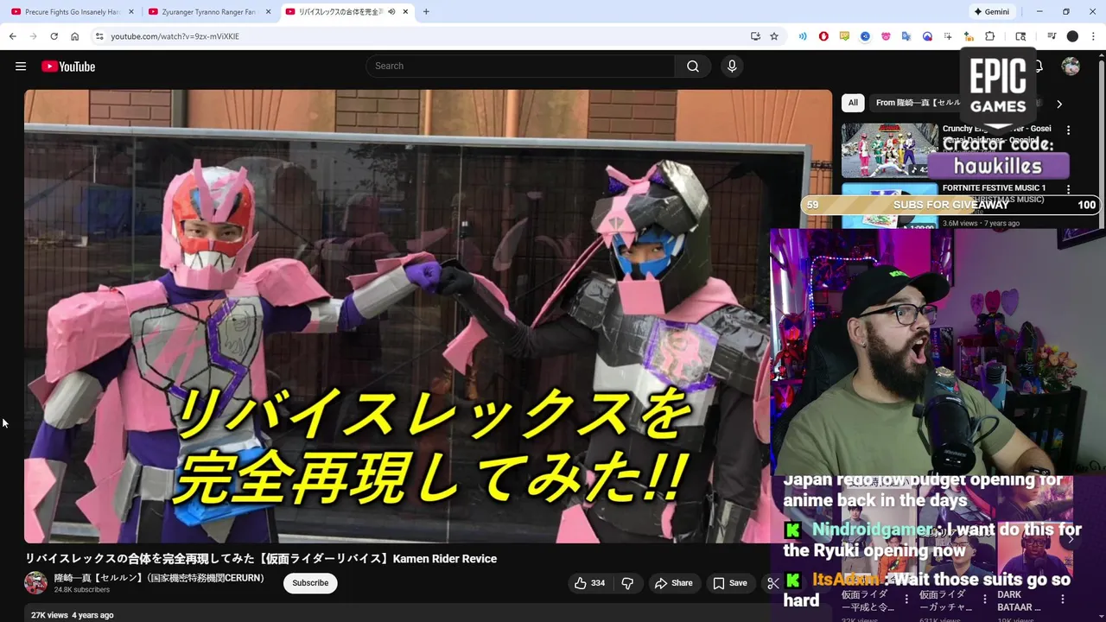
Task: Click the install app icon in the address bar
Action: [x=755, y=36]
